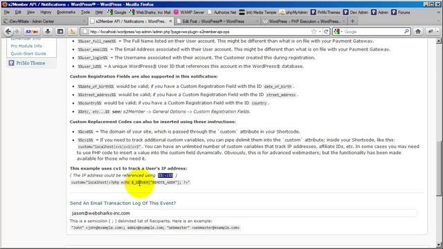Screen dimensions: 443x249
Task: Click the %%user_full_name%% replacement code
Action: click(97, 41)
